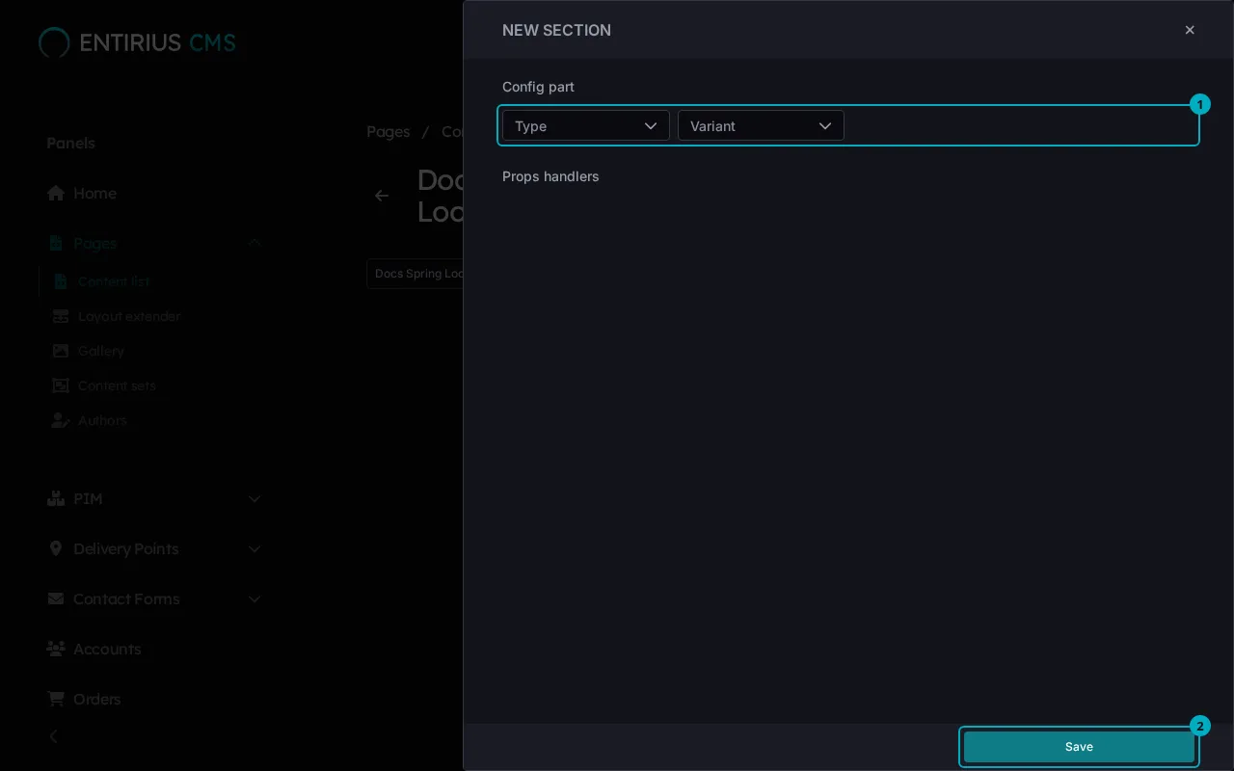
Task: Open the Variant dropdown
Action: (761, 125)
